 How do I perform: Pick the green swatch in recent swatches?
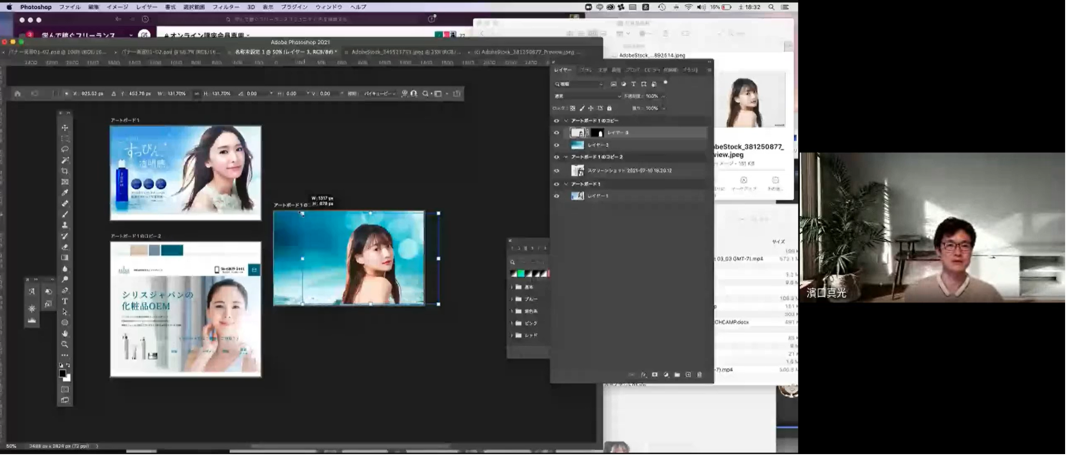coord(521,274)
